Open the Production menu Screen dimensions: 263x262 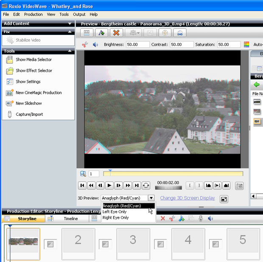tap(33, 14)
